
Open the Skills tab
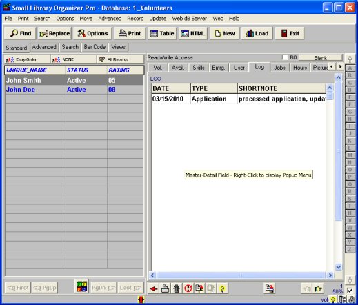coord(199,68)
